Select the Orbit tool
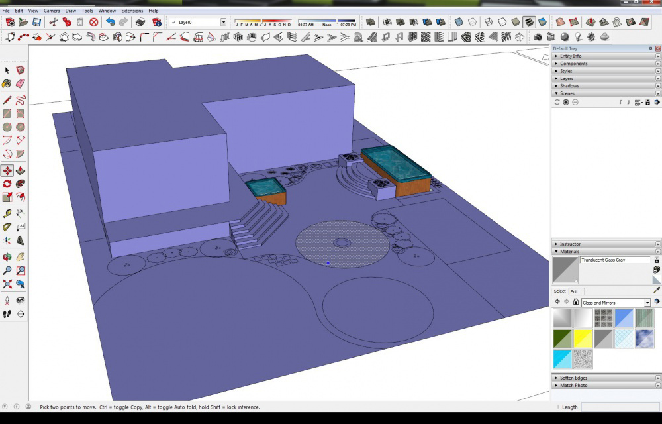This screenshot has width=662, height=424. pyautogui.click(x=7, y=257)
